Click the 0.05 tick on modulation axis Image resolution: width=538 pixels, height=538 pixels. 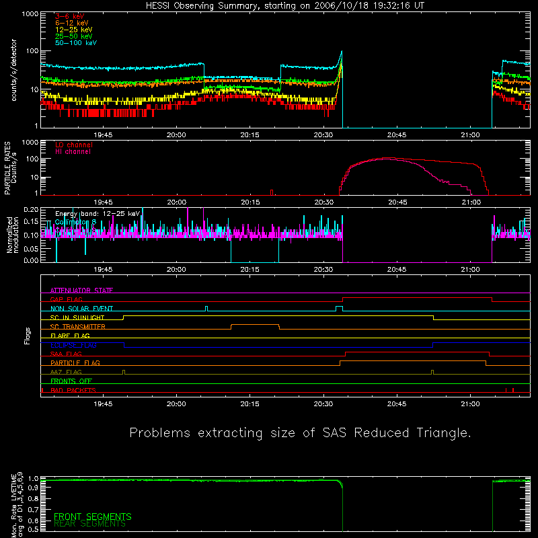tap(31, 248)
